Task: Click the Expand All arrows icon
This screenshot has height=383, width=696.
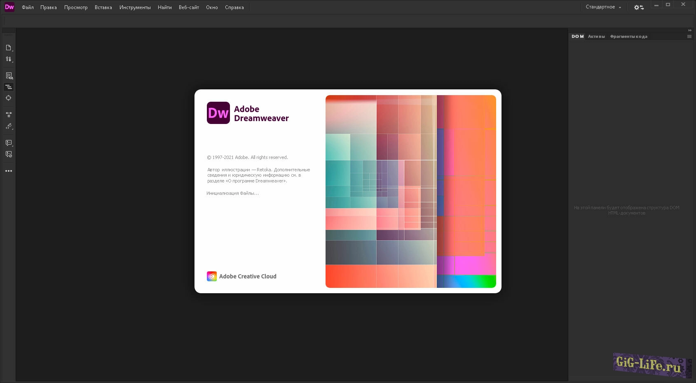Action: point(9,115)
